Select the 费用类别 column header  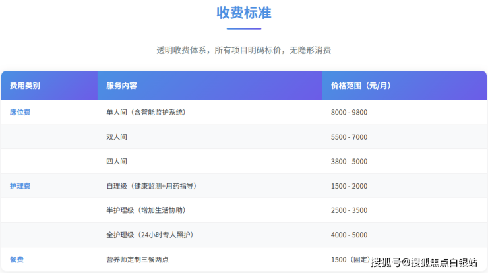click(x=25, y=86)
